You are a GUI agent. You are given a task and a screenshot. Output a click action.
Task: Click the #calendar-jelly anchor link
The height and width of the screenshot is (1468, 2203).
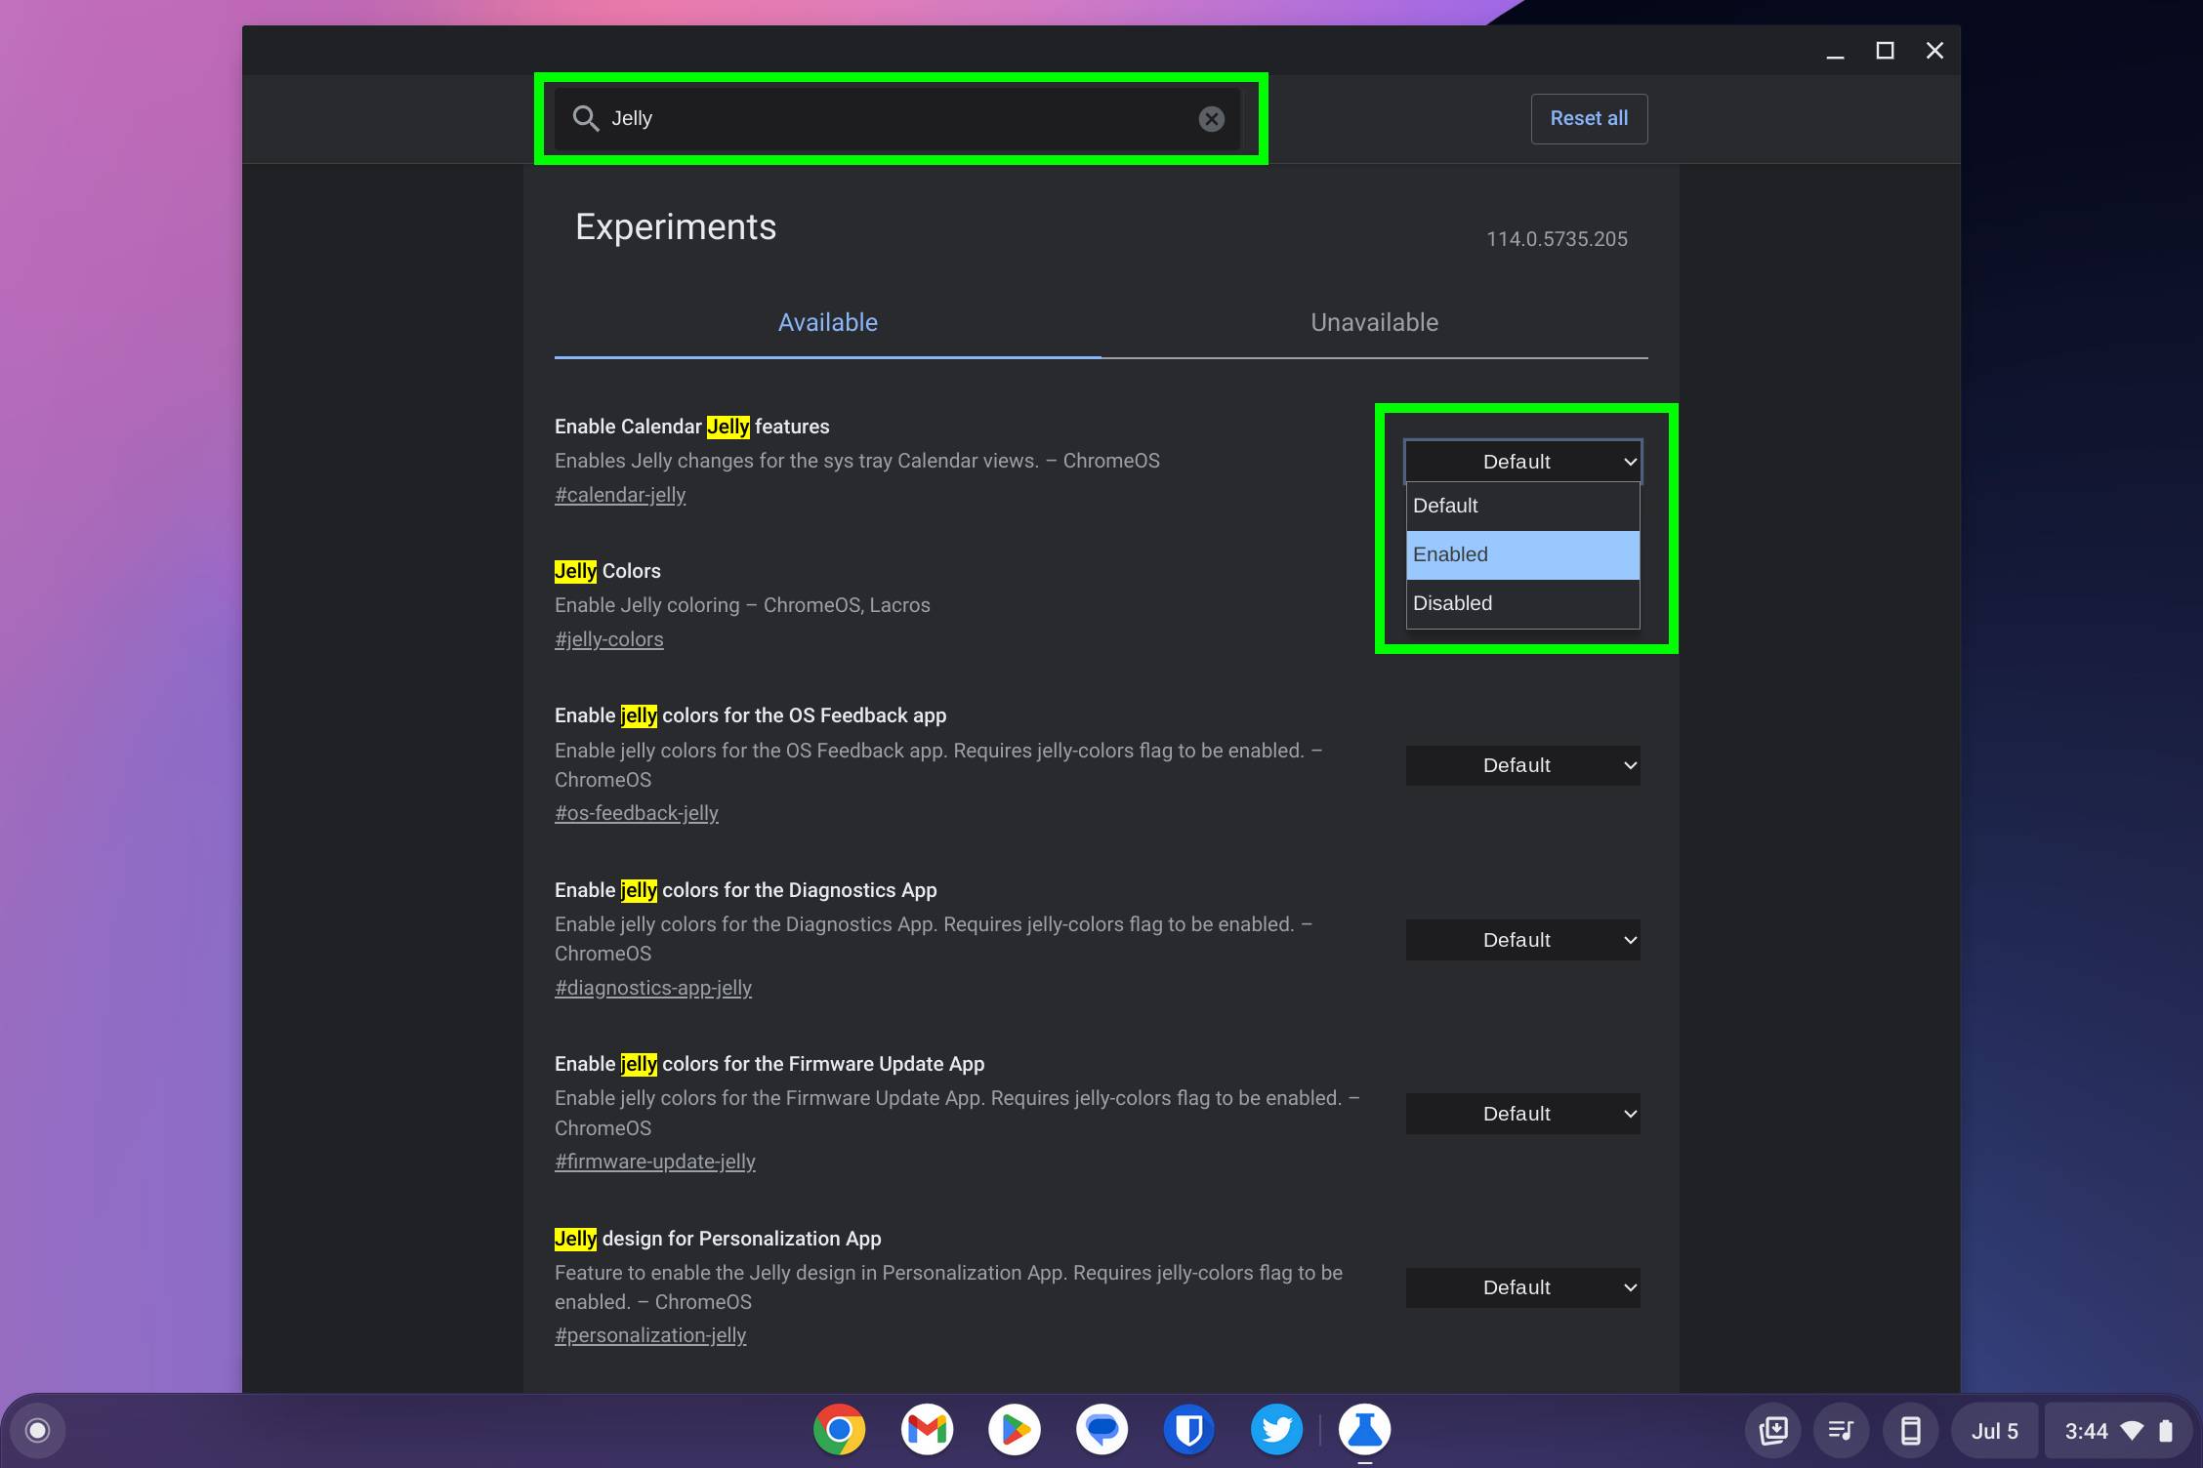coord(619,495)
